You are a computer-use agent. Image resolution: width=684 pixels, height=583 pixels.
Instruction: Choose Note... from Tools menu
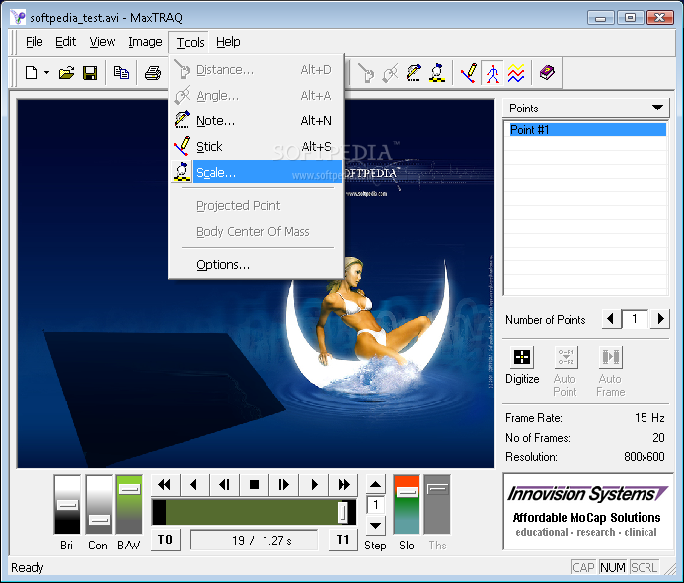pos(257,120)
